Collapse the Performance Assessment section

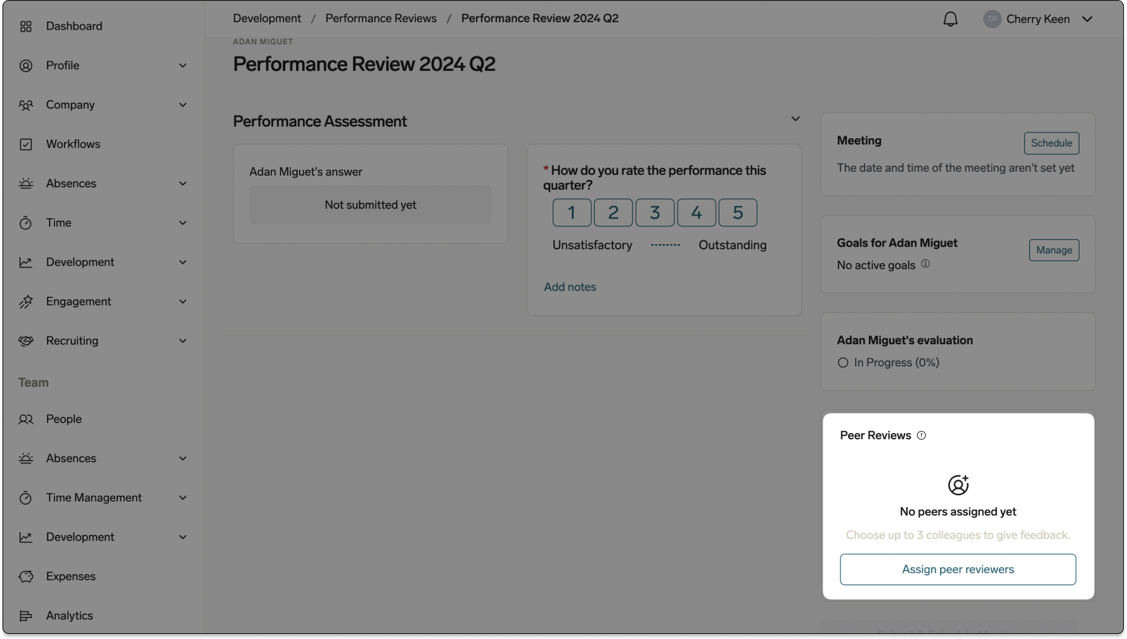point(795,119)
